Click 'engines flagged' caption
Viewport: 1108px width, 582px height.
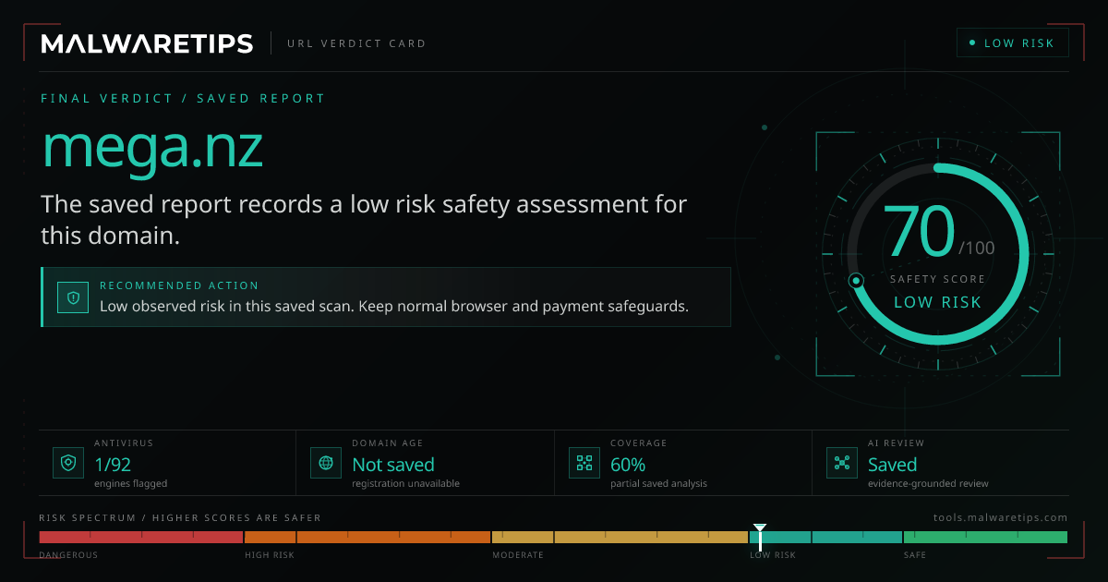pyautogui.click(x=130, y=483)
